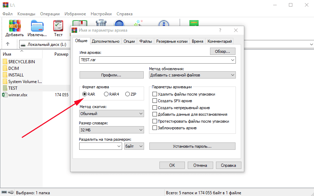Select the DCIM folder icon
Screen dimensions: 314x196
coord(5,68)
